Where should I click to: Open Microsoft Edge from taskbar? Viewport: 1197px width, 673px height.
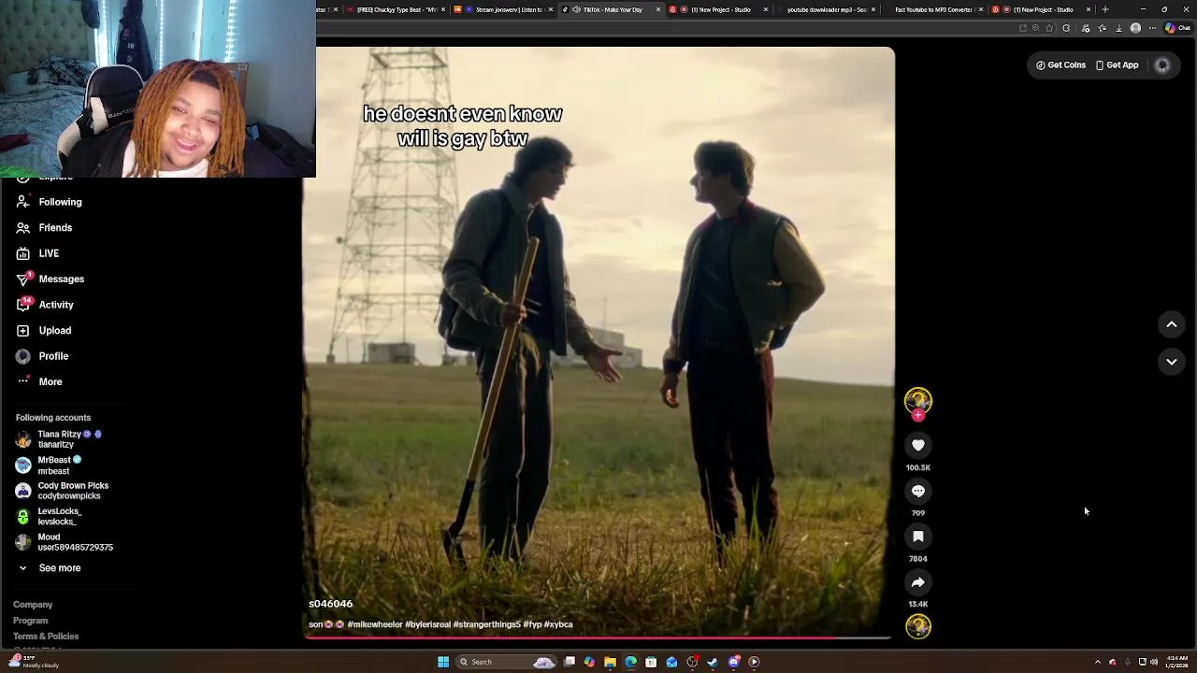click(x=630, y=662)
